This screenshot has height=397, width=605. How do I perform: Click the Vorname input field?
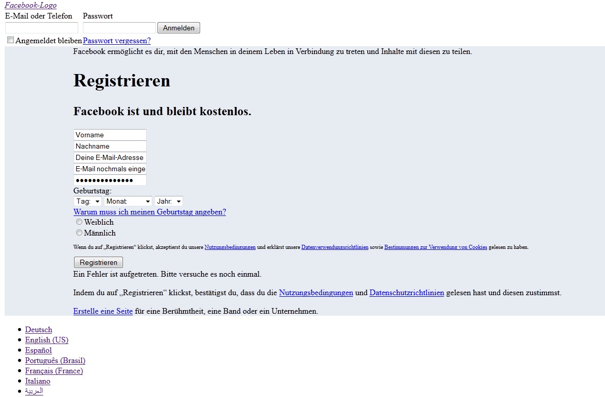coord(110,135)
